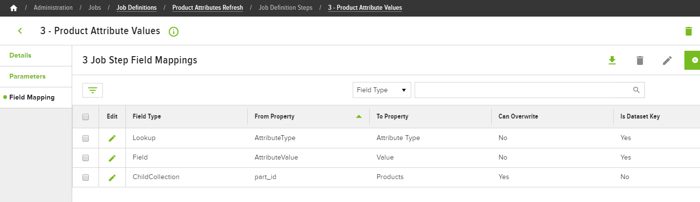Open the Details tab in sidebar

[x=20, y=56]
